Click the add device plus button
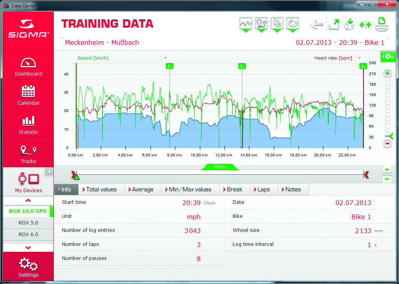 click(x=49, y=172)
